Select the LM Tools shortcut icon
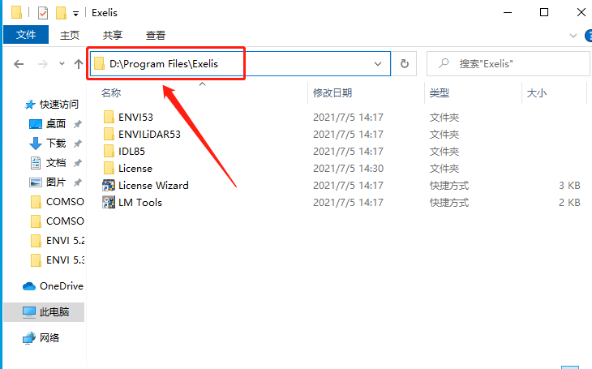This screenshot has width=592, height=369. (x=109, y=202)
